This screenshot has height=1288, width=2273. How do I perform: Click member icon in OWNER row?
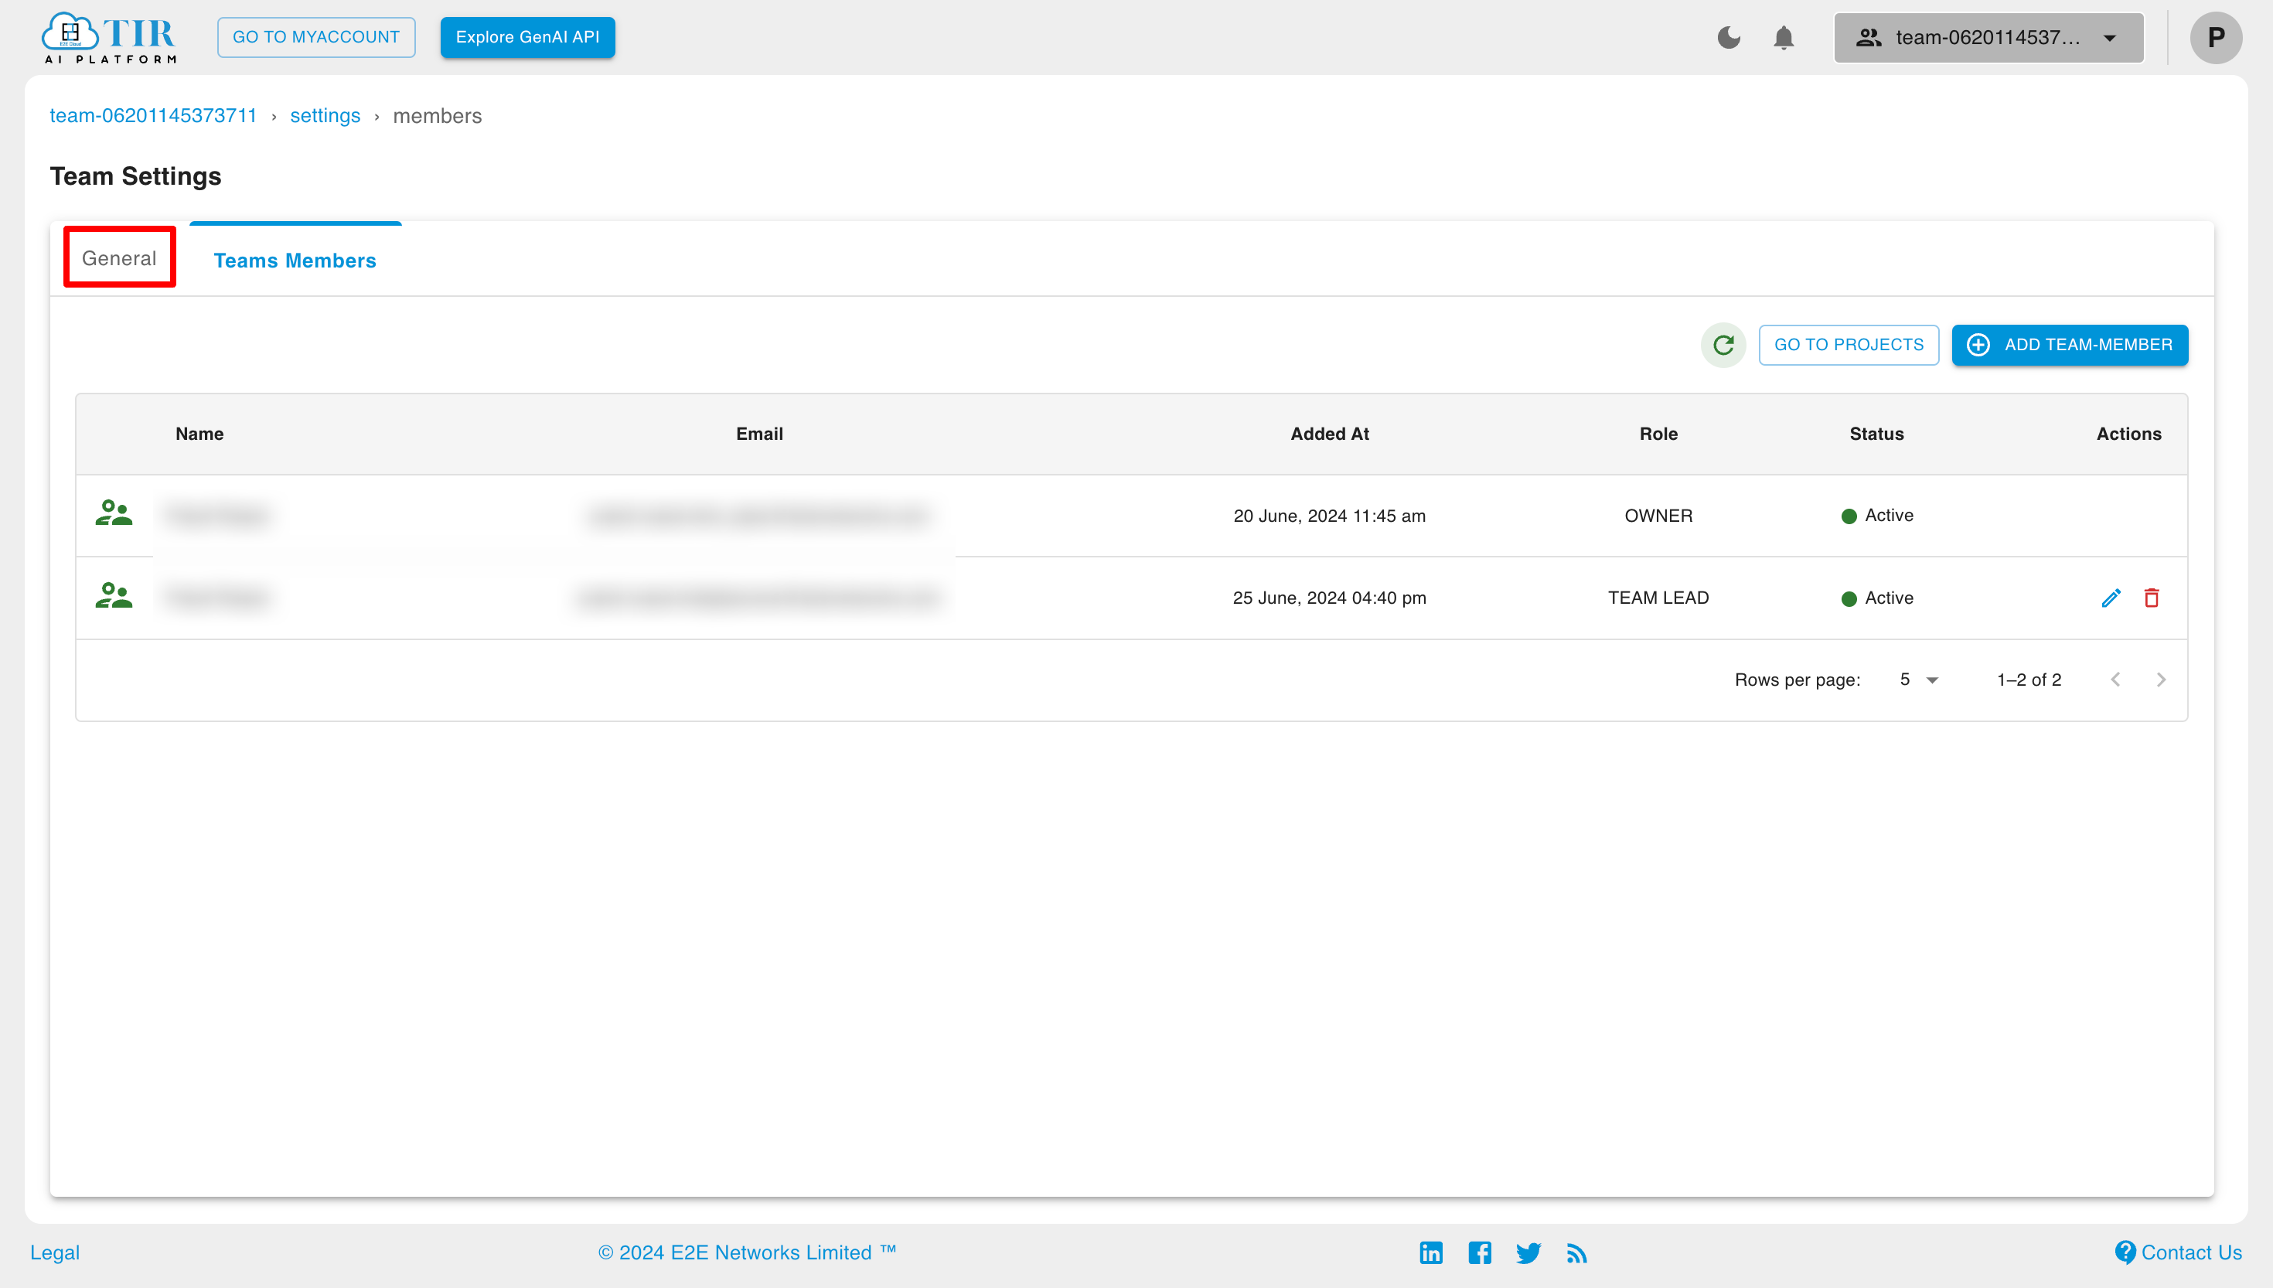coord(114,513)
